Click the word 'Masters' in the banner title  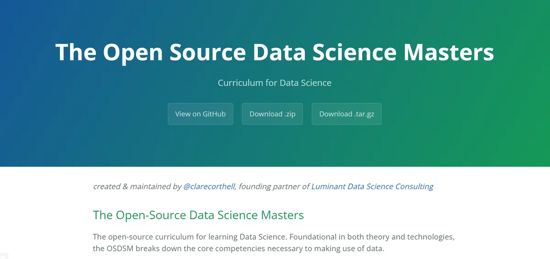coord(449,52)
